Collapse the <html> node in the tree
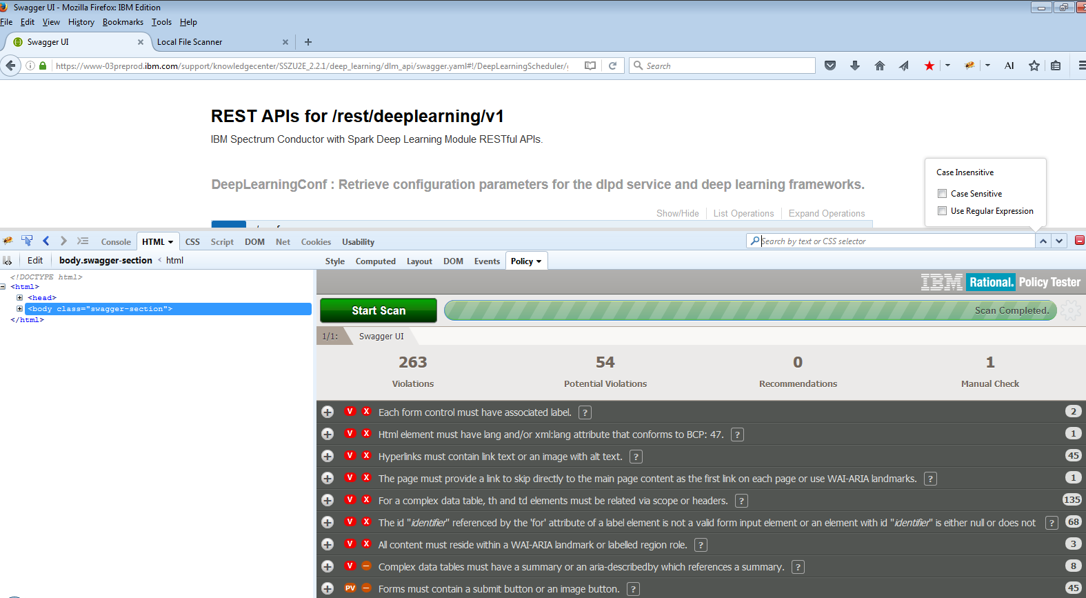The width and height of the screenshot is (1086, 598). (x=3, y=287)
